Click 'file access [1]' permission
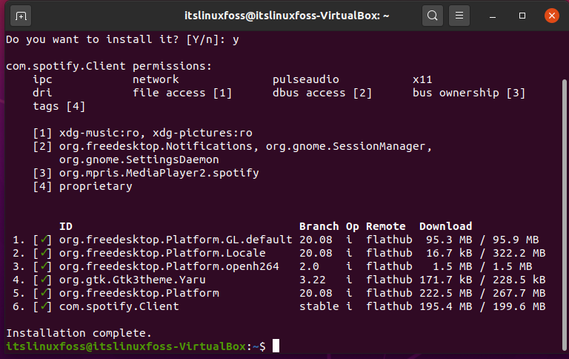The image size is (569, 359). 182,93
